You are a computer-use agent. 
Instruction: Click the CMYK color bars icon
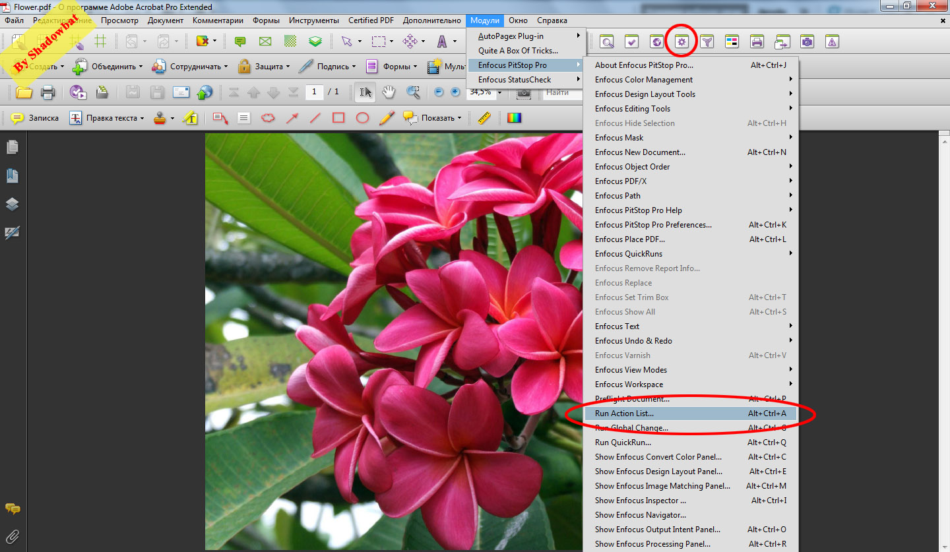[732, 42]
